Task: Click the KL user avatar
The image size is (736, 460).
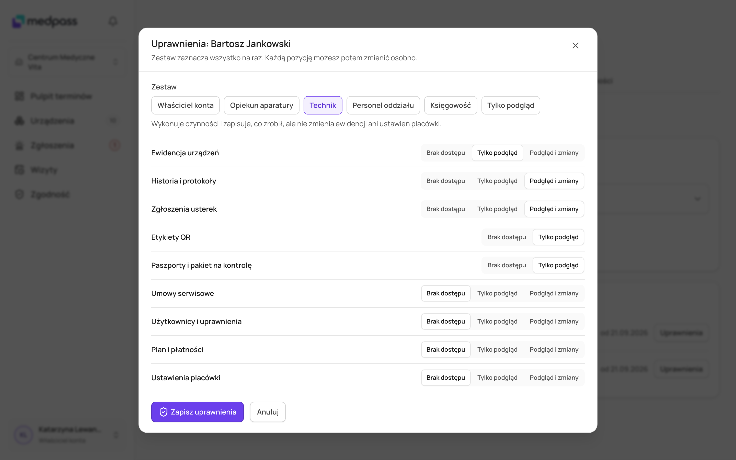Action: click(x=24, y=435)
